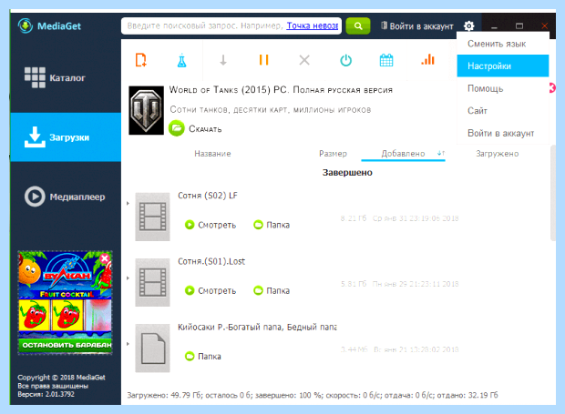Viewport: 565px width, 414px height.
Task: Expand the Кийосаки Богатый папа row
Action: tap(128, 344)
